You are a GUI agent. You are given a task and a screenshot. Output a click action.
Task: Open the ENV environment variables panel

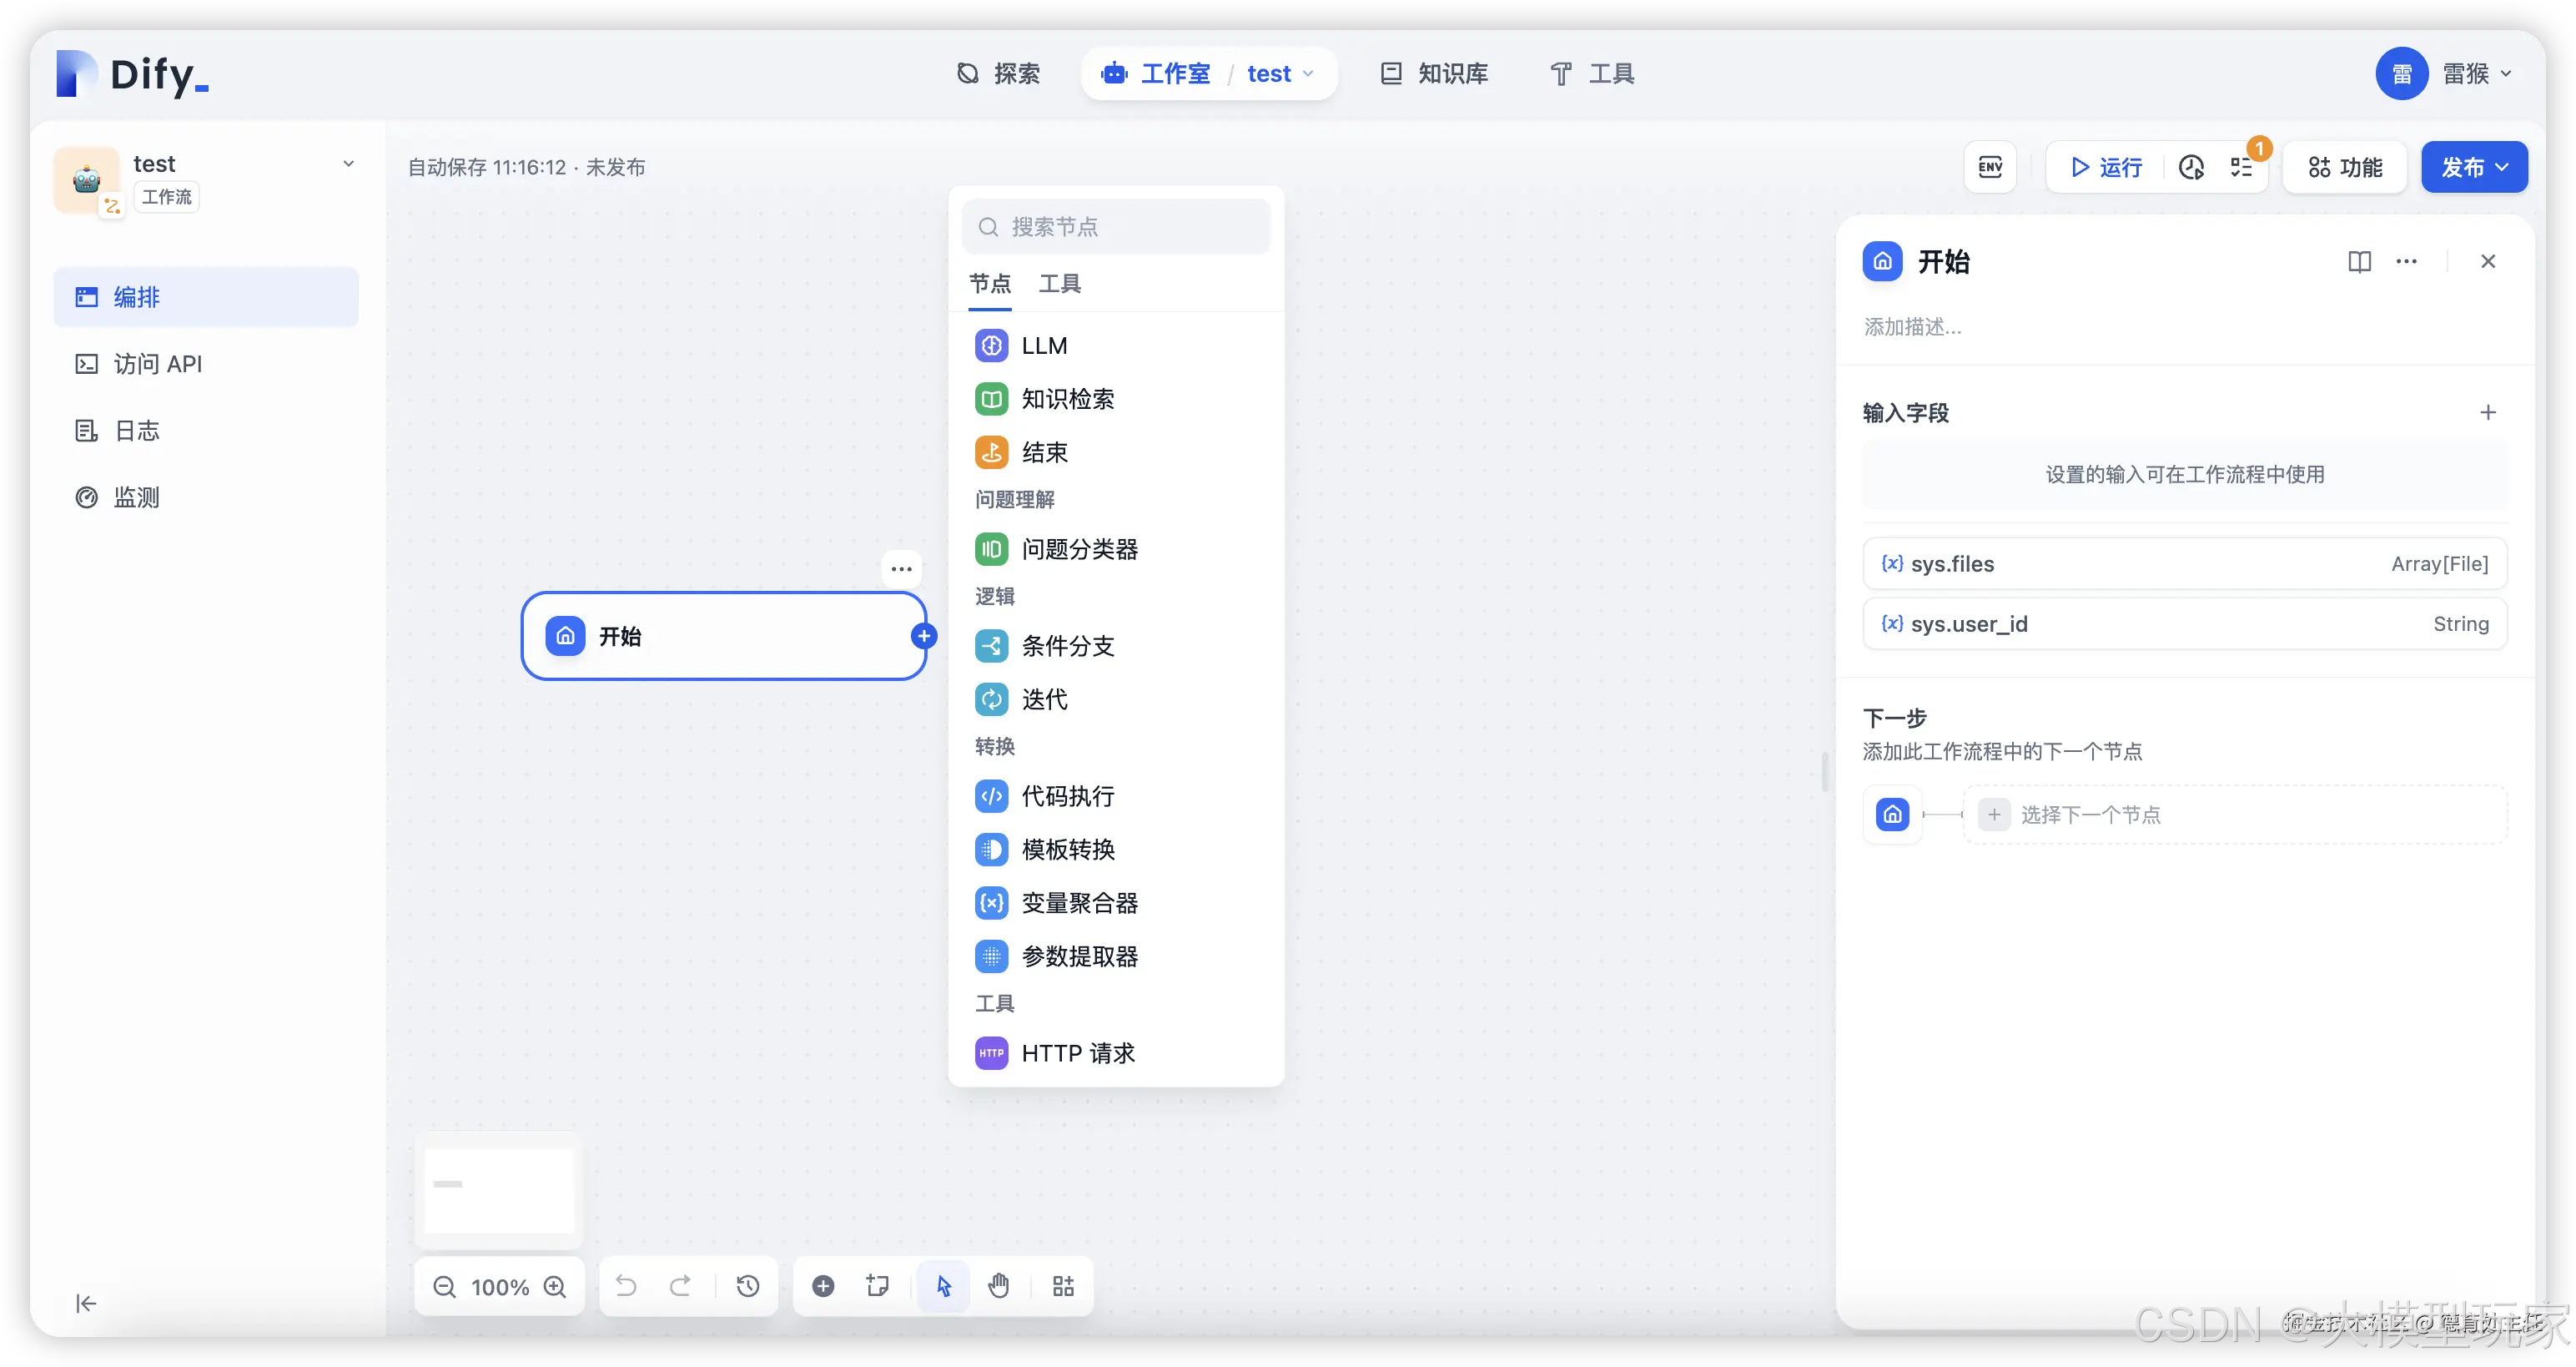[1990, 166]
